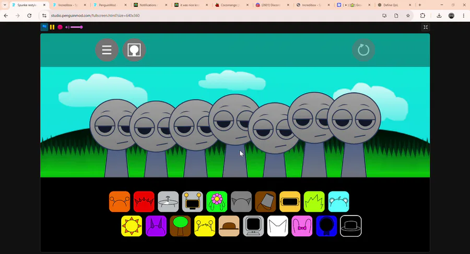Open the browser profile avatar
This screenshot has height=254, width=470.
[451, 16]
